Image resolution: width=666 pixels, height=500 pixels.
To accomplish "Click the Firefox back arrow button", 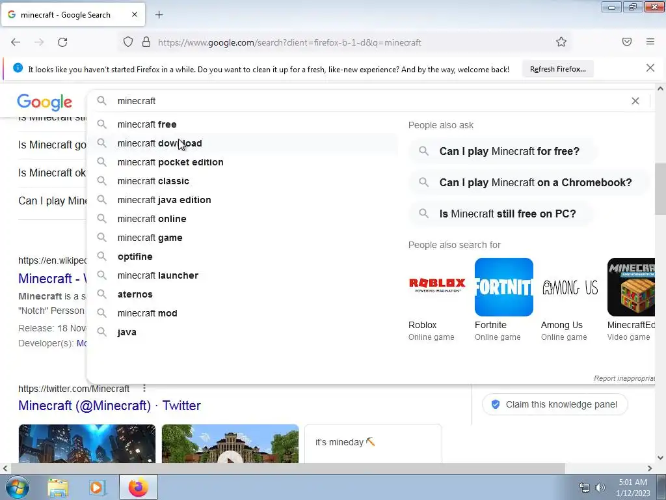I will pyautogui.click(x=16, y=42).
